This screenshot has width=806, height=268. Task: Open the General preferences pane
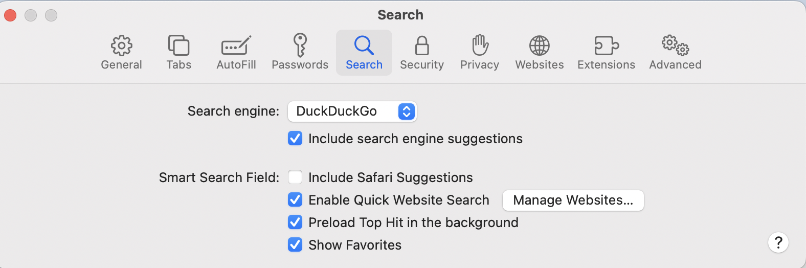pos(121,52)
